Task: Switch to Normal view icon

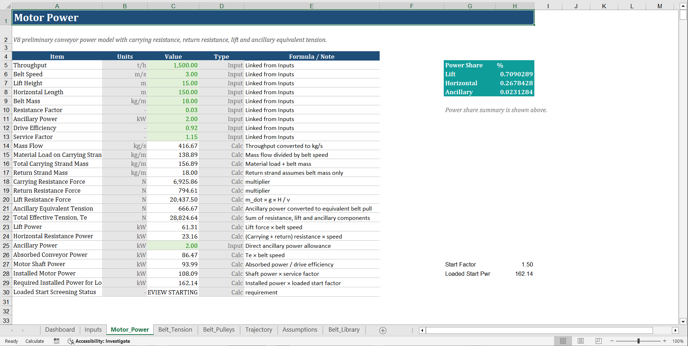Action: (563, 341)
